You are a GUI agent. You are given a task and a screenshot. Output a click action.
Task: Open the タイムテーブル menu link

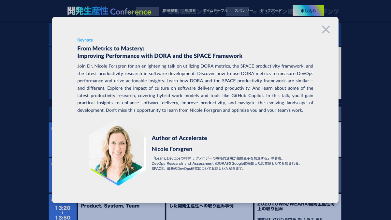tap(215, 11)
